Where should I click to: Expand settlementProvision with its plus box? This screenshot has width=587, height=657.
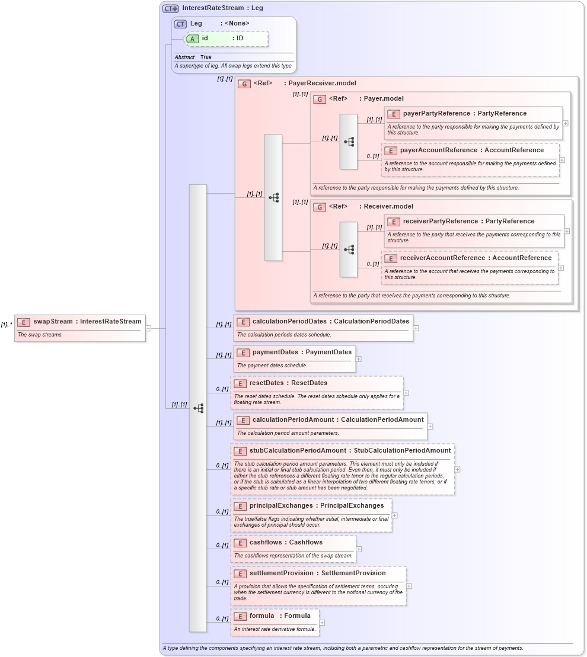409,585
